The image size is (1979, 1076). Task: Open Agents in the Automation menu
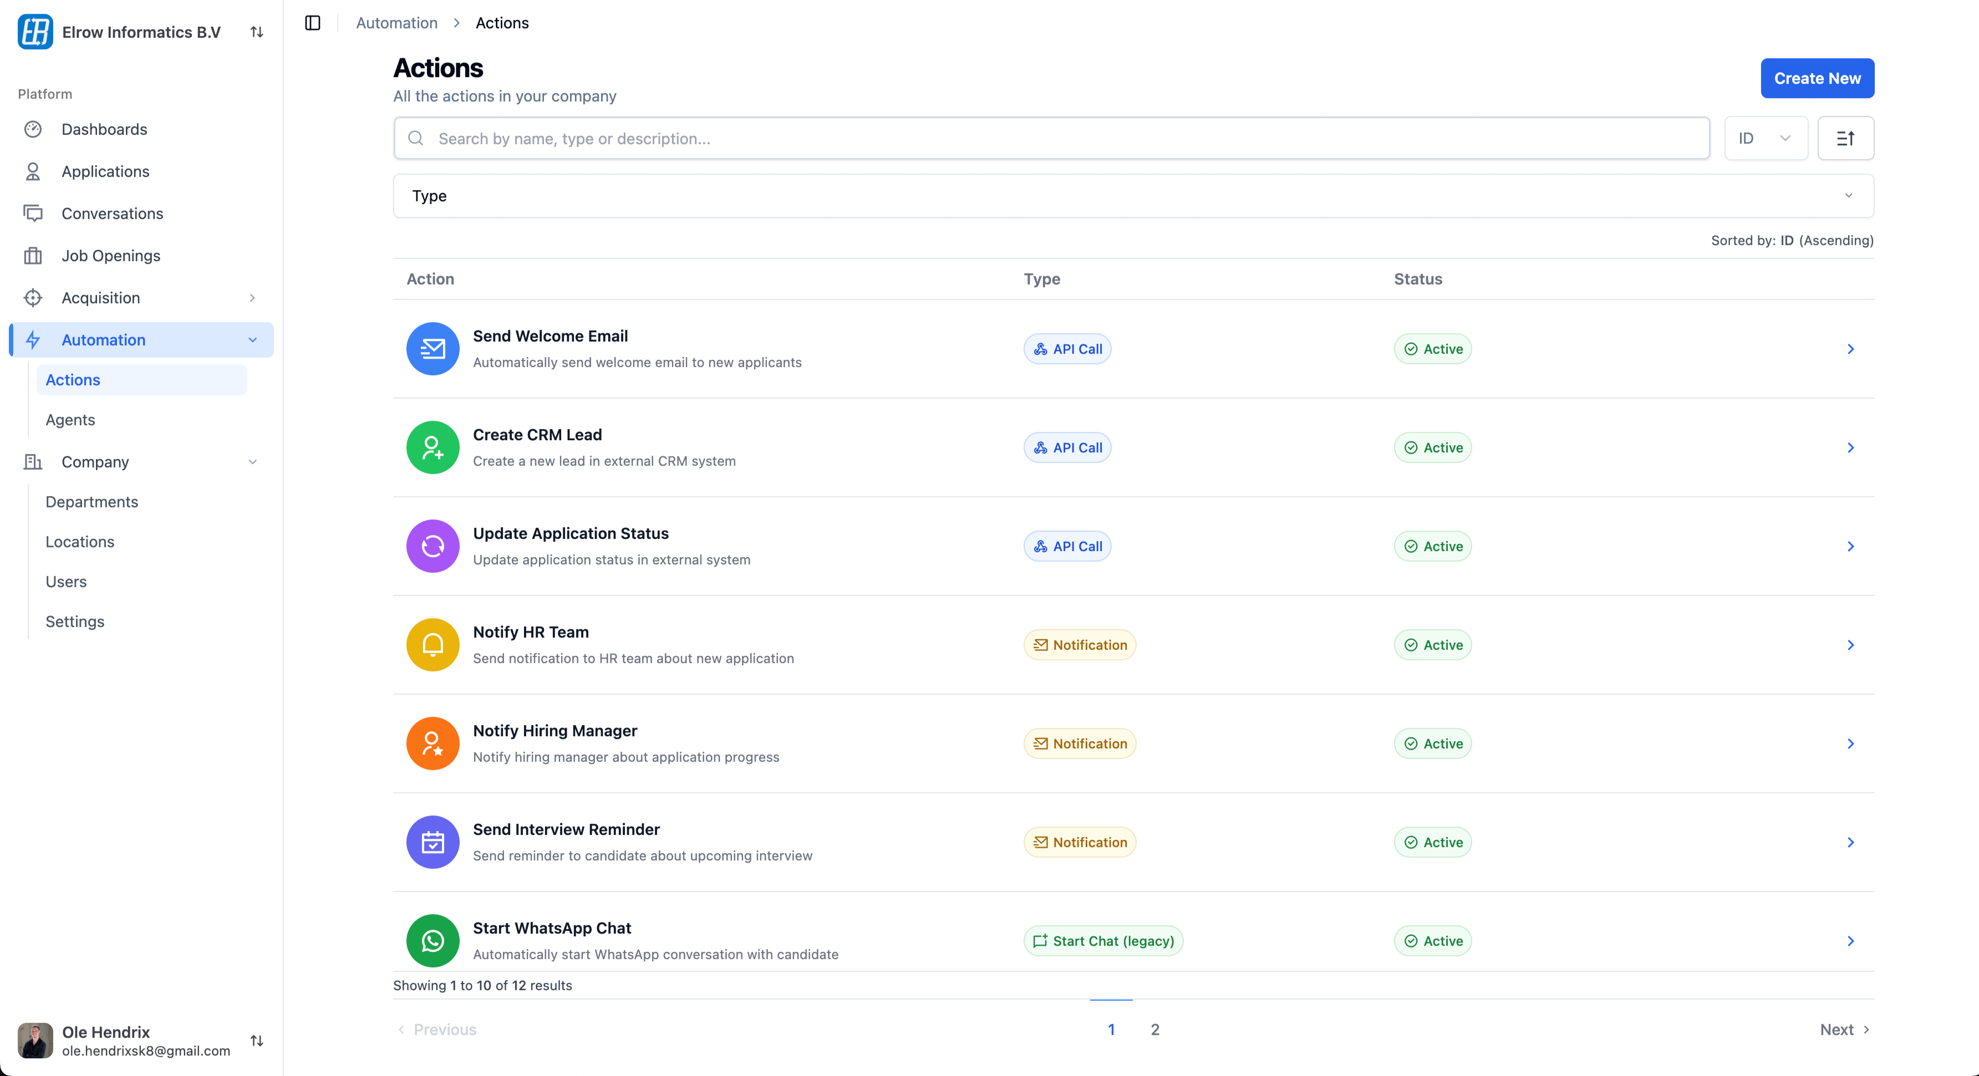(x=70, y=419)
